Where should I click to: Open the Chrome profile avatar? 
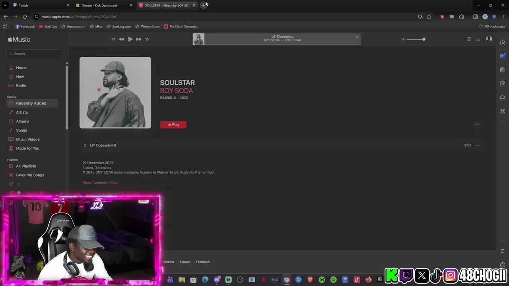pyautogui.click(x=485, y=17)
